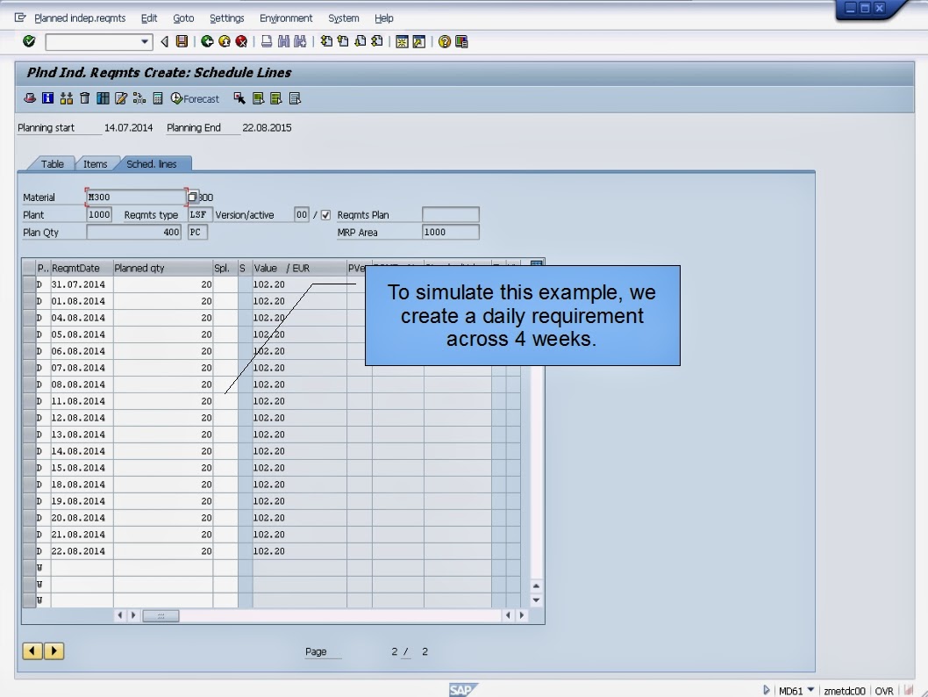
Task: Switch to the Items tab
Action: pos(96,163)
